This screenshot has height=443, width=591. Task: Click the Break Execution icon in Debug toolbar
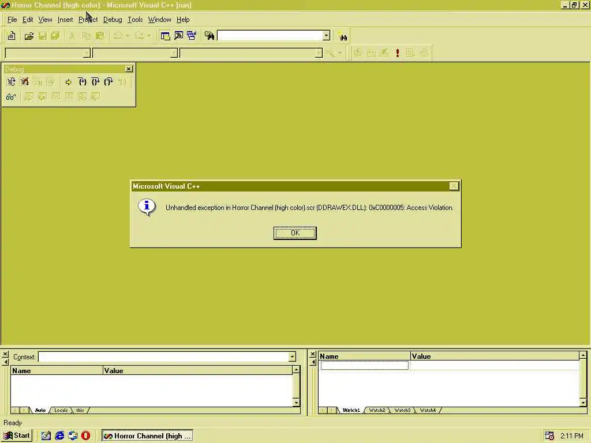(38, 82)
